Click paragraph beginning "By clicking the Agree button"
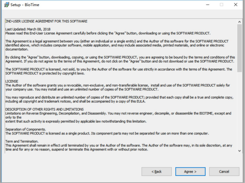The height and width of the screenshot is (183, 245). pyautogui.click(x=120, y=59)
